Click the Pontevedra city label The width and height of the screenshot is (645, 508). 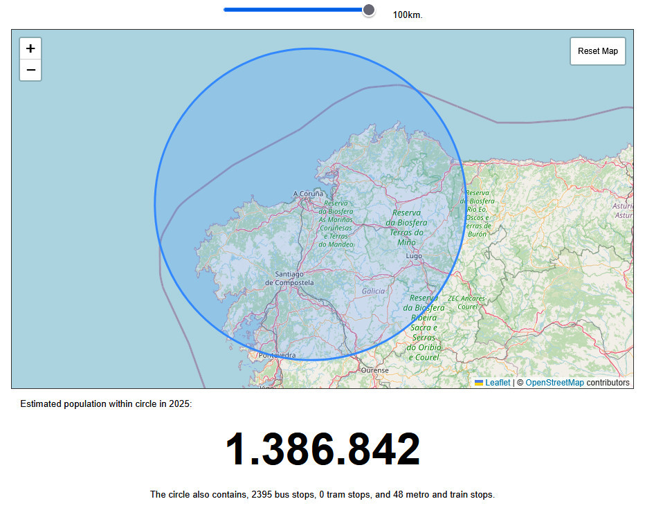[278, 355]
